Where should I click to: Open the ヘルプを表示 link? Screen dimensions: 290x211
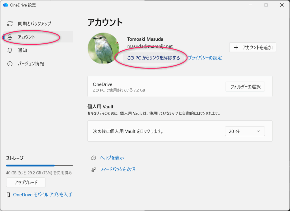pos(112,158)
